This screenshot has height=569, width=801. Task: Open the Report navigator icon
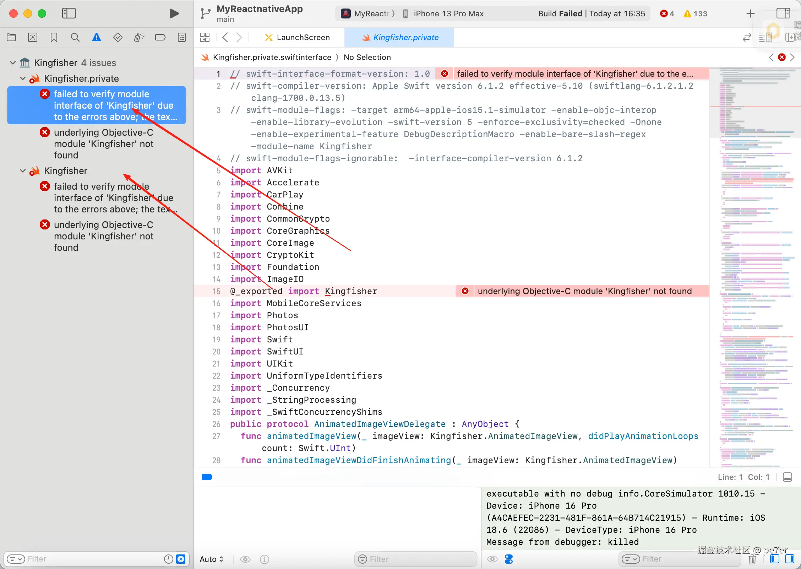pyautogui.click(x=182, y=37)
